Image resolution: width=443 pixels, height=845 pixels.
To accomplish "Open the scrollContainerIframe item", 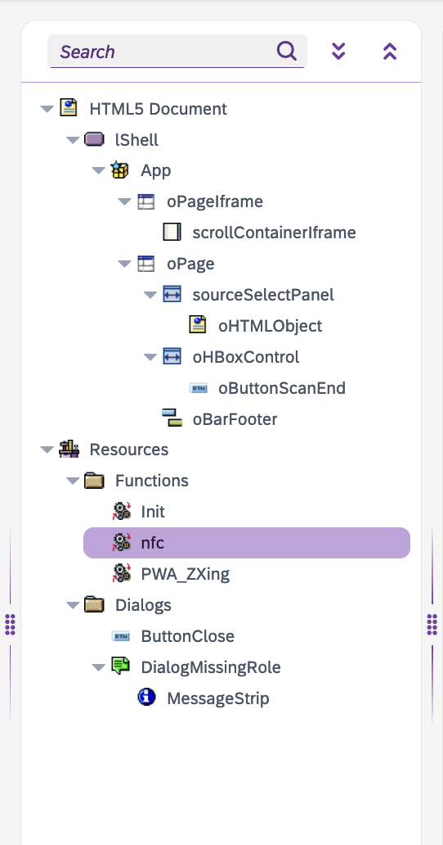I will tap(274, 233).
